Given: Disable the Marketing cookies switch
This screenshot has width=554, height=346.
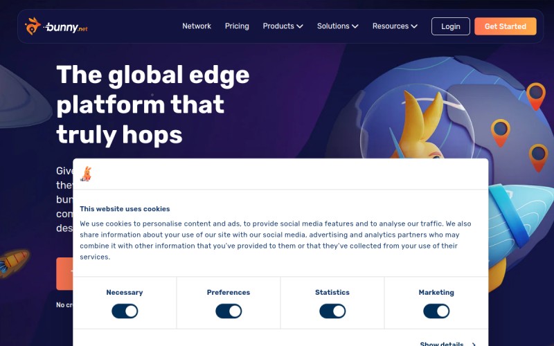Looking at the screenshot, I should pyautogui.click(x=436, y=311).
